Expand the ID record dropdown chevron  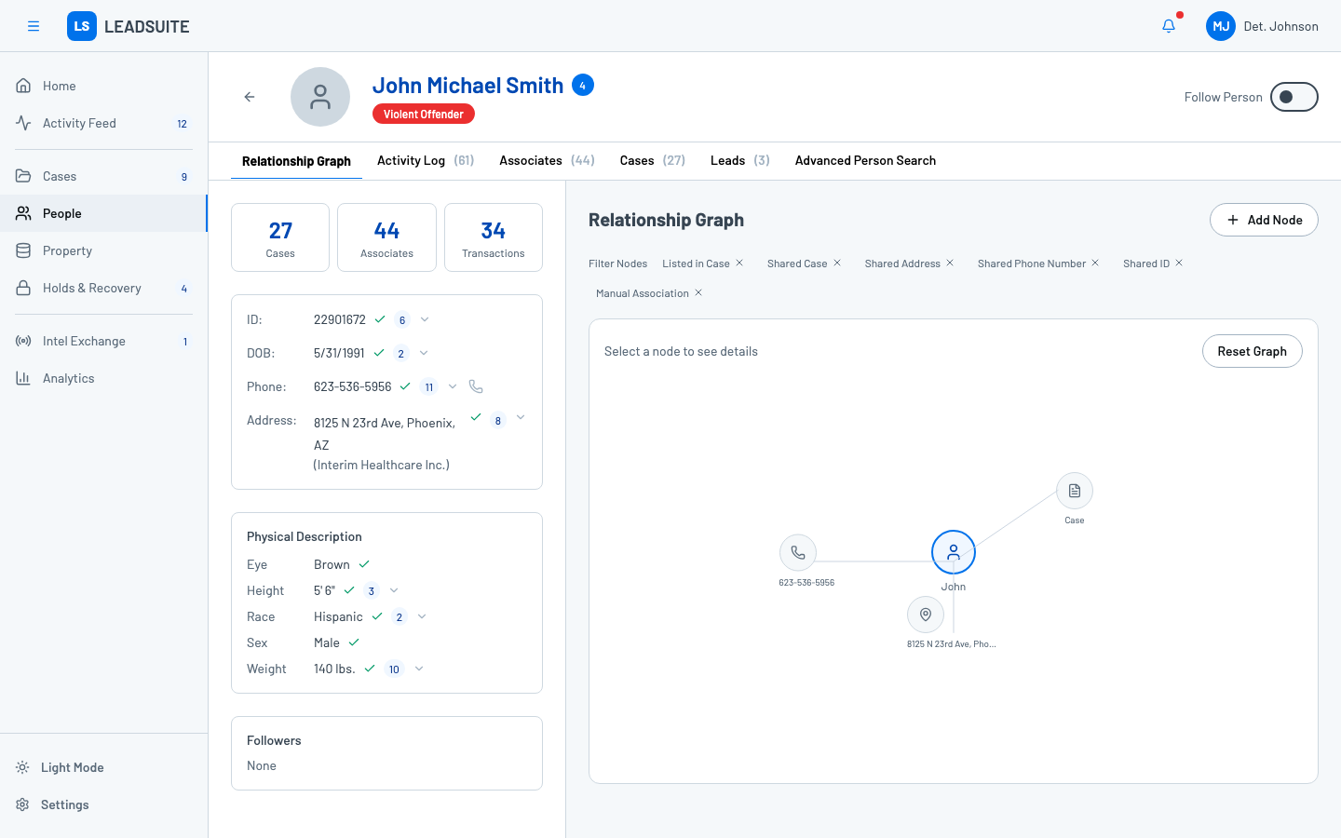point(425,319)
